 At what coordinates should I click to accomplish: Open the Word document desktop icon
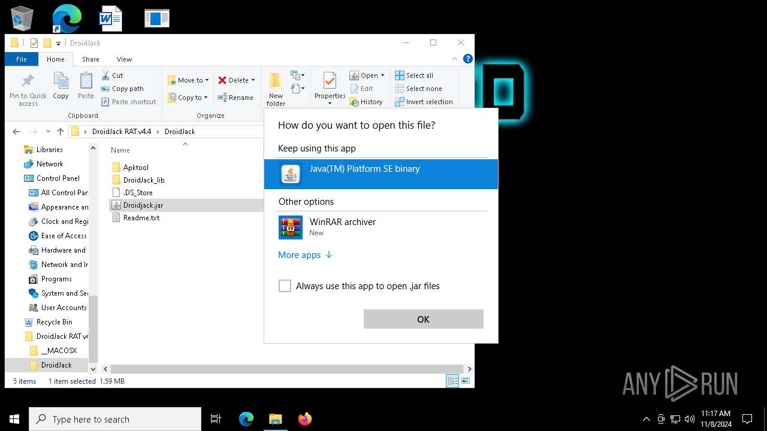coord(111,19)
